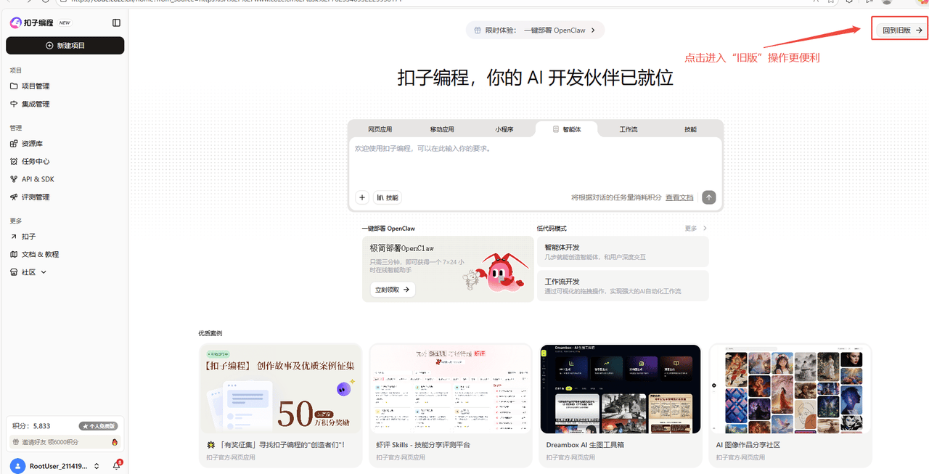Switch to the 技能 tab
This screenshot has height=474, width=929.
tap(690, 129)
